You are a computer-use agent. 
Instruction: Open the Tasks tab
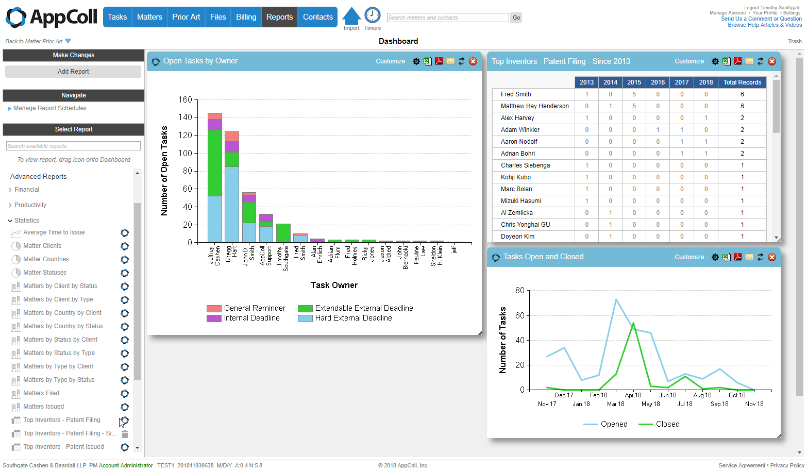pyautogui.click(x=117, y=17)
